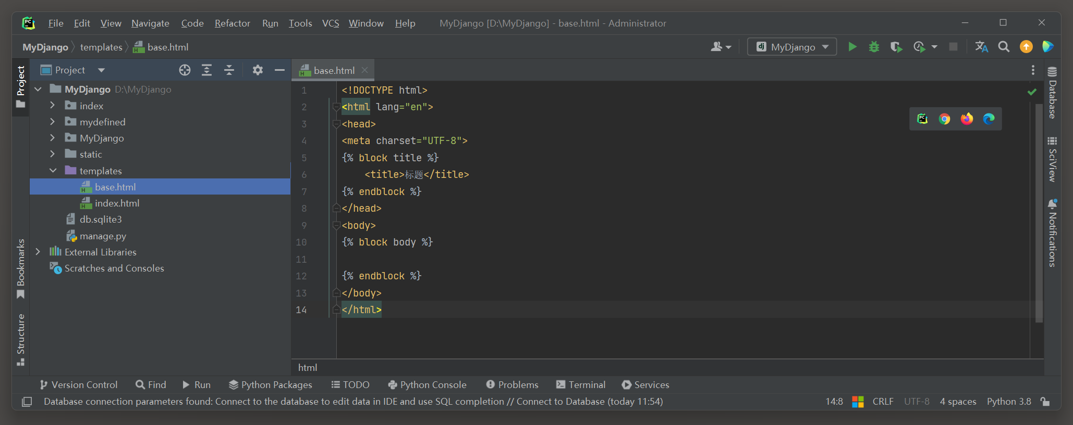Expand the MyDjango subfolder

pyautogui.click(x=52, y=138)
